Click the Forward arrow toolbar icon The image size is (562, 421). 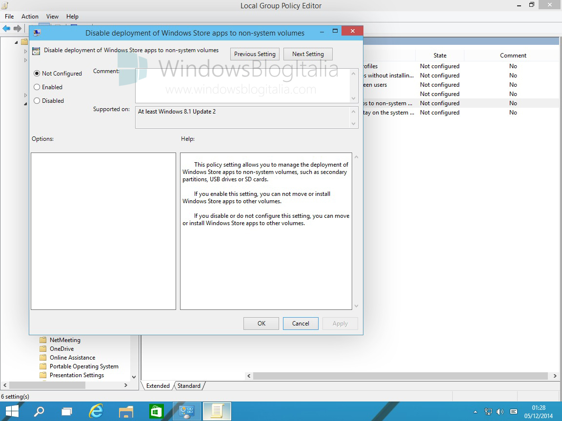[17, 28]
